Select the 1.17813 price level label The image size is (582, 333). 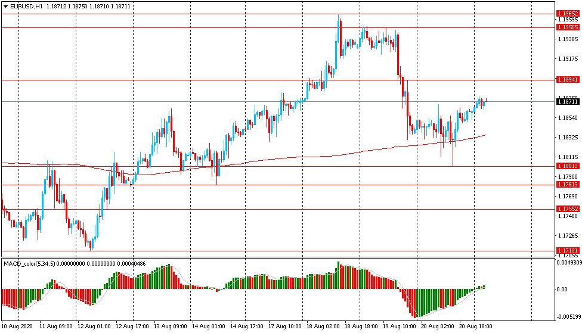point(568,185)
